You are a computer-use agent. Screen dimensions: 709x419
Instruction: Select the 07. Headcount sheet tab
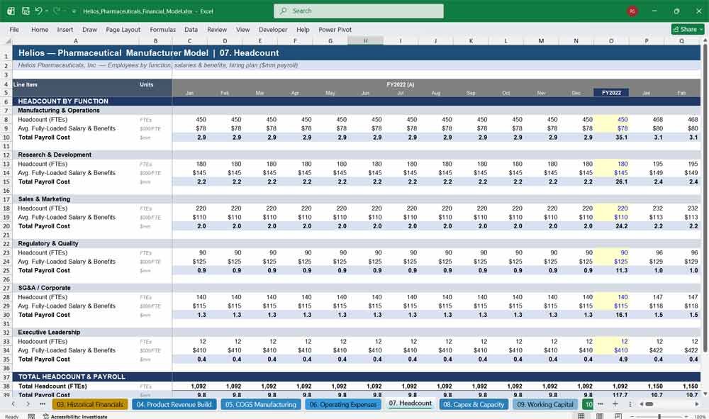410,403
